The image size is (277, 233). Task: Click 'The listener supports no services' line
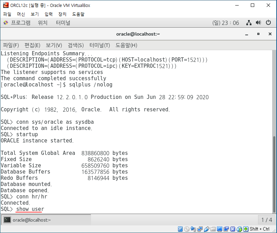coord(52,72)
